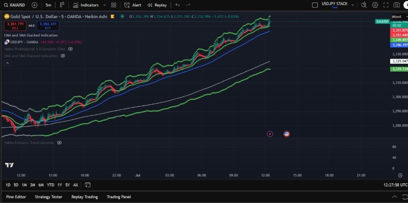Enter fullscreen mode
The height and width of the screenshot is (203, 408).
coord(386,5)
